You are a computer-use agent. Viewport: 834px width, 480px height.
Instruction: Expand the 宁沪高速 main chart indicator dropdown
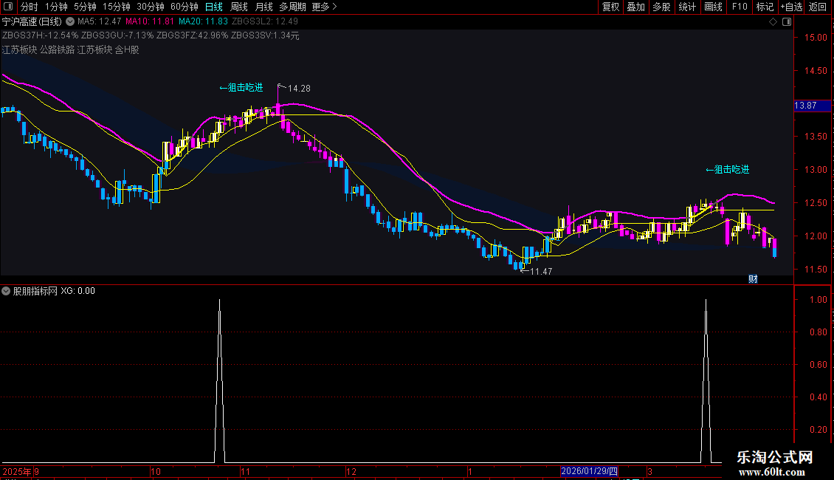pos(70,21)
